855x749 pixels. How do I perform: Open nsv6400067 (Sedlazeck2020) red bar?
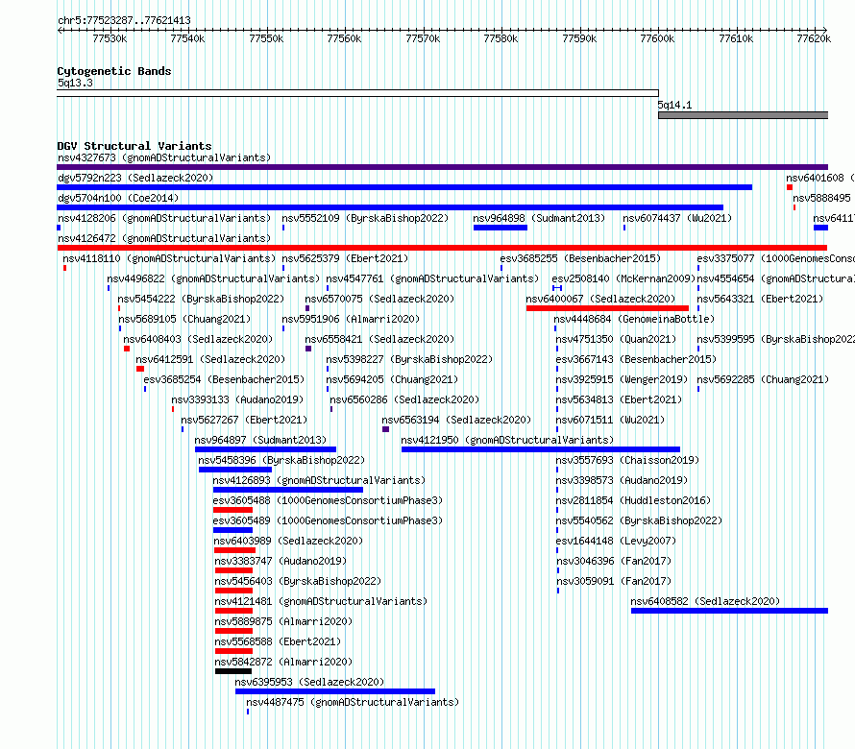(x=607, y=308)
